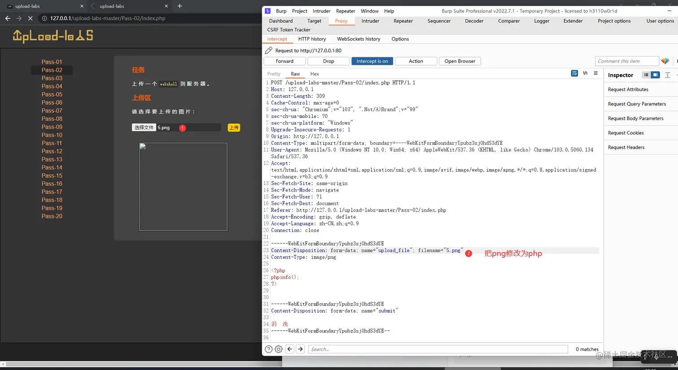This screenshot has height=370, width=678.
Task: Click the 上传 upload button
Action: [x=234, y=128]
